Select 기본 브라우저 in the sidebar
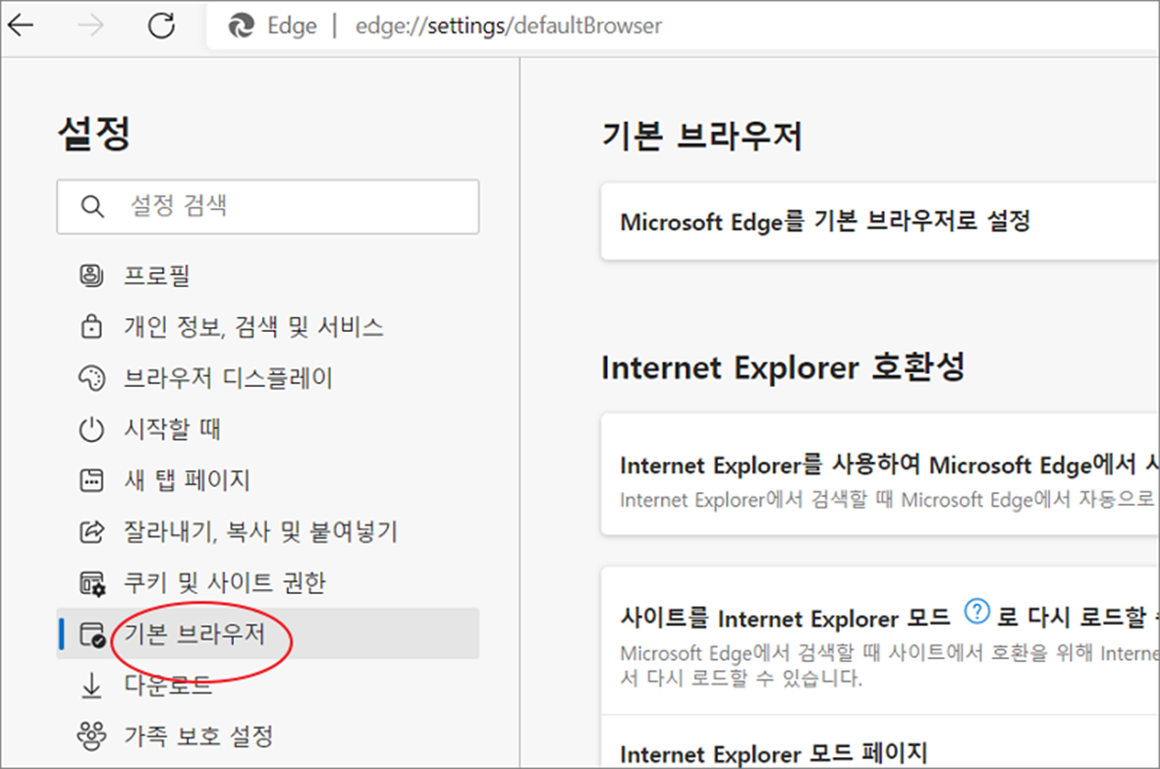This screenshot has width=1160, height=769. click(x=268, y=633)
